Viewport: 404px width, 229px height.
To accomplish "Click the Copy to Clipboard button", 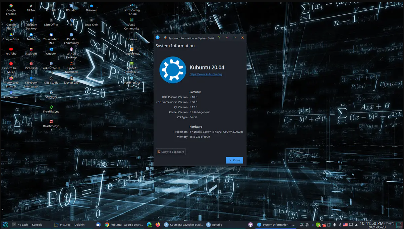I will [x=171, y=152].
